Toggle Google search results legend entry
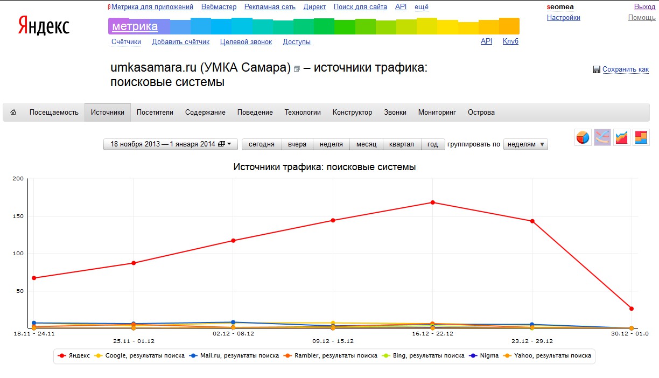The width and height of the screenshot is (659, 378). (x=139, y=355)
